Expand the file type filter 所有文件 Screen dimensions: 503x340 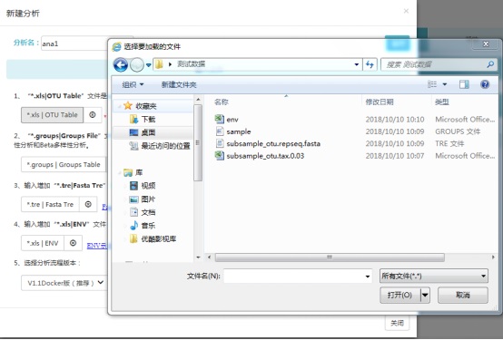434,276
